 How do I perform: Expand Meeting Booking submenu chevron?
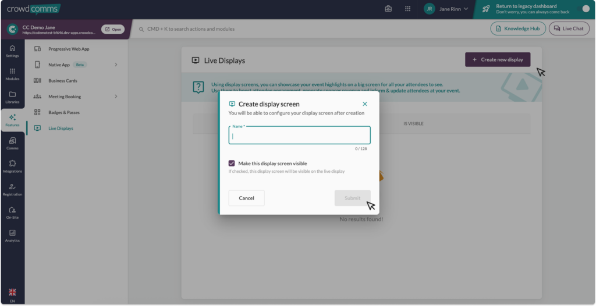pos(116,97)
